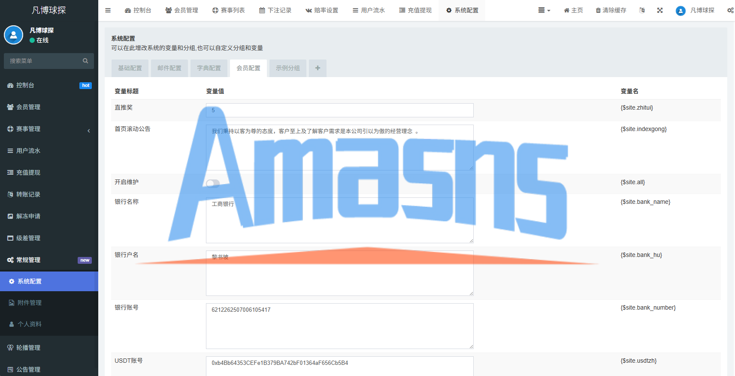Open 转账记录 in the sidebar
Image resolution: width=735 pixels, height=376 pixels.
tap(49, 194)
